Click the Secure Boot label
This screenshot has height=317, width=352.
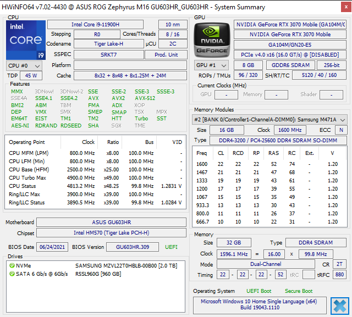point(299,291)
